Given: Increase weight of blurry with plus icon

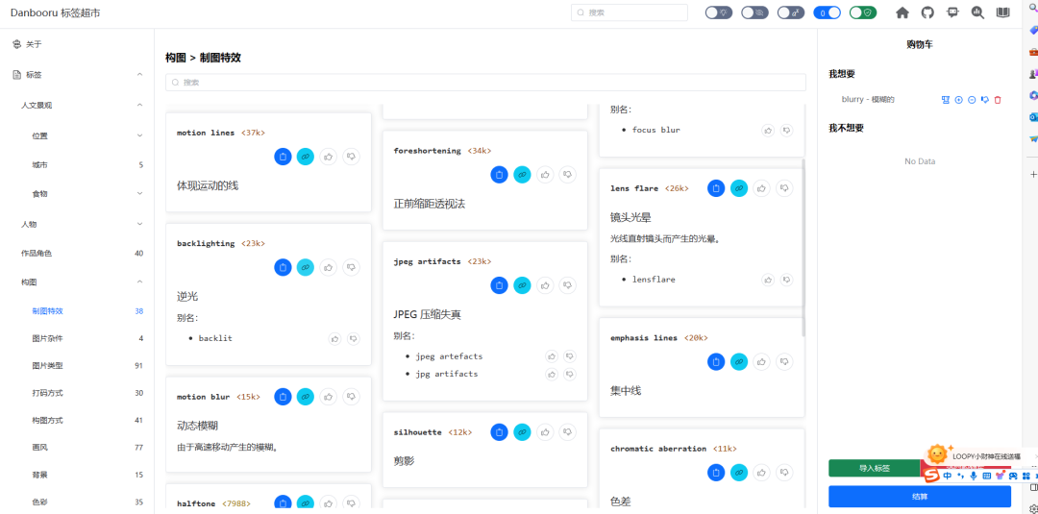Looking at the screenshot, I should (958, 100).
